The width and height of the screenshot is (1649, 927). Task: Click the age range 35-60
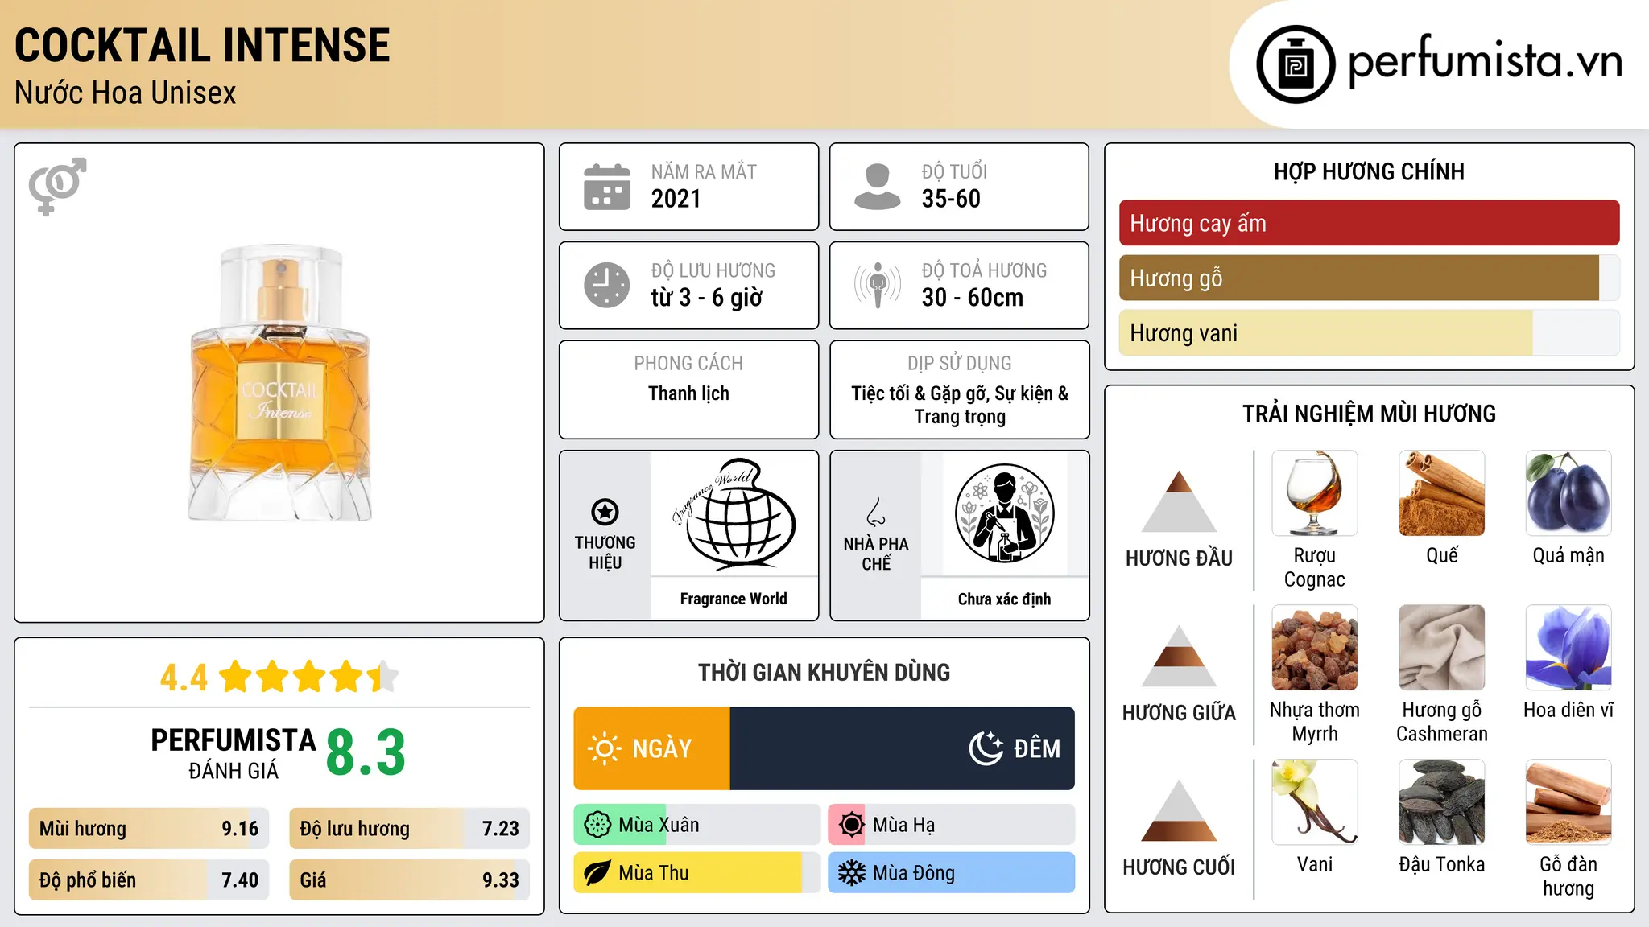point(951,199)
